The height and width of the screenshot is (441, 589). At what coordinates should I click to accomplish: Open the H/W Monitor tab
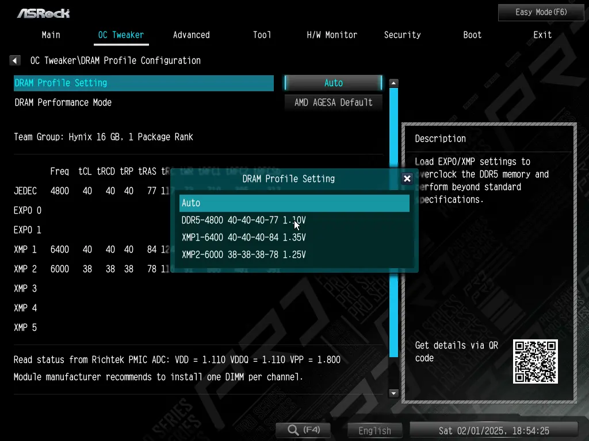[x=332, y=35]
